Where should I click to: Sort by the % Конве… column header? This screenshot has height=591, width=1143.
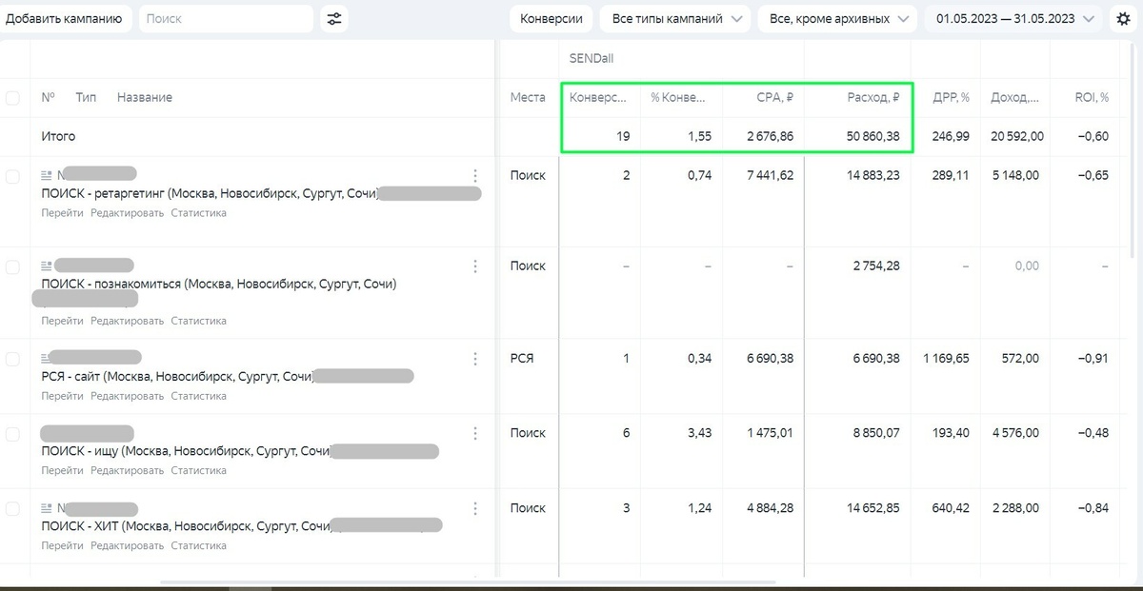pos(679,97)
